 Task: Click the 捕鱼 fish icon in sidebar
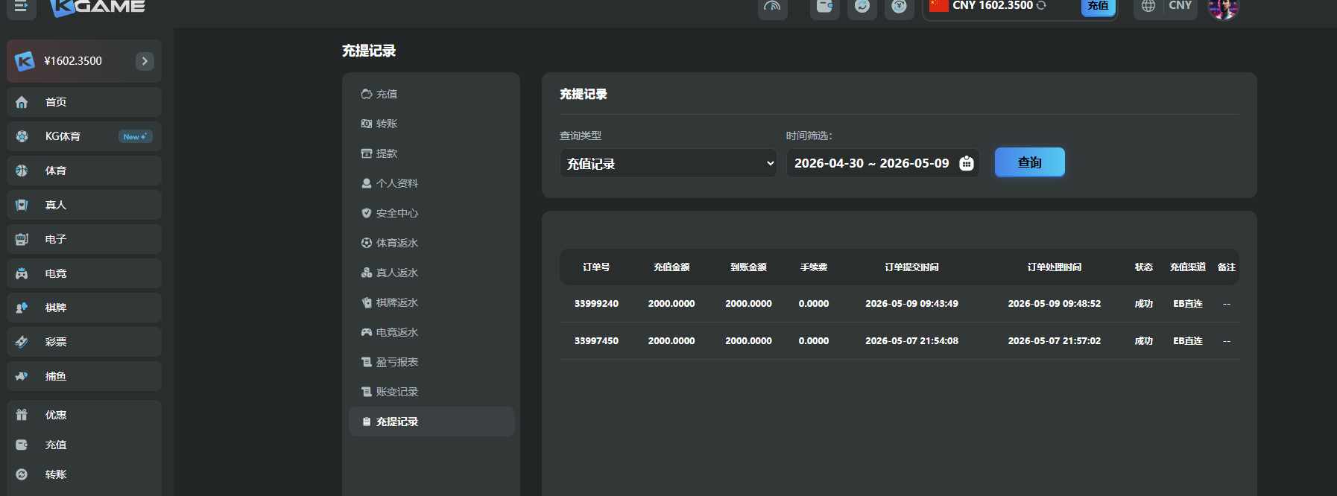coord(22,376)
